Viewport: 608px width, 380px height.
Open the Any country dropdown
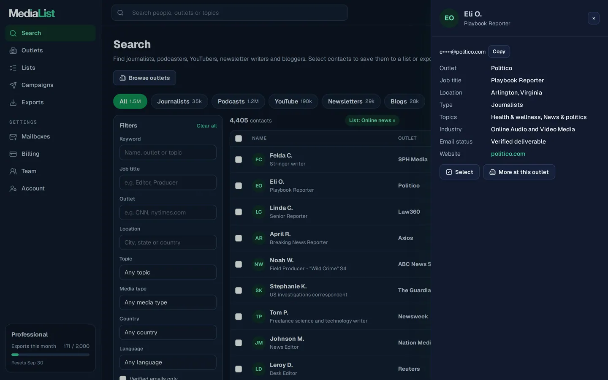tap(168, 332)
